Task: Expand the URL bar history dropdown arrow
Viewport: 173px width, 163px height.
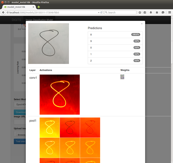Action: click(99, 12)
